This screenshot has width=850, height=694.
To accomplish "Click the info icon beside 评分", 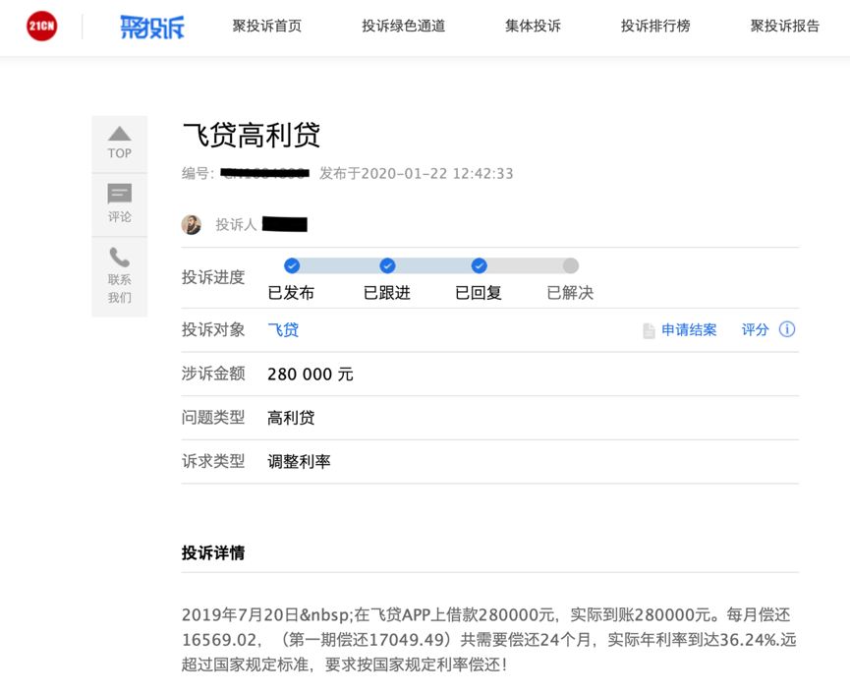I will point(787,329).
